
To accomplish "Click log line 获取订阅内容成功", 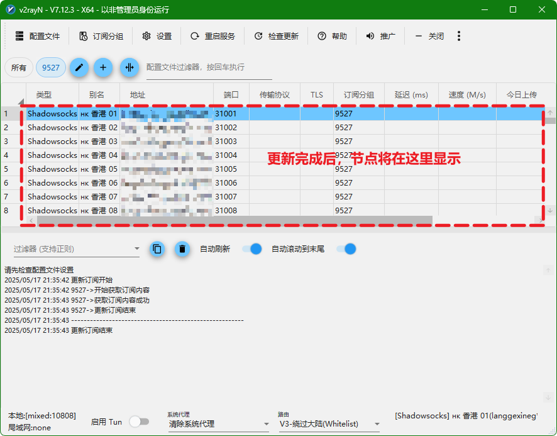I will pyautogui.click(x=77, y=300).
